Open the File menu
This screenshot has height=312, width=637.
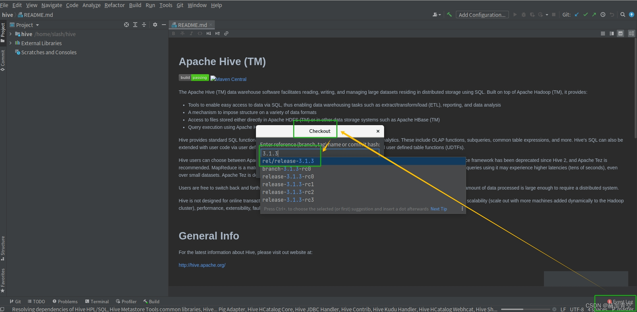pos(4,5)
